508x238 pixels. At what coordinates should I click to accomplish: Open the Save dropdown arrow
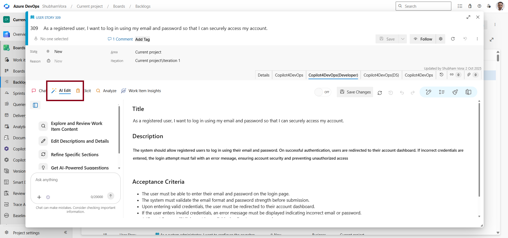[x=403, y=39]
